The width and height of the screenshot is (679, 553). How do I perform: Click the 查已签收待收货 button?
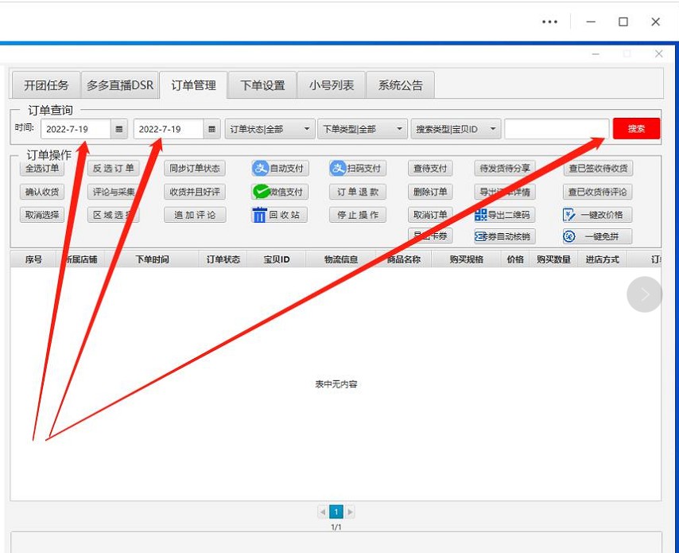click(598, 168)
